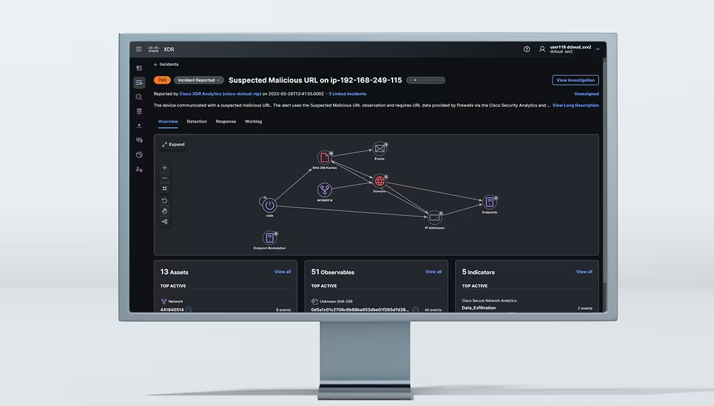
Task: Open dropdown next to asset 441840514
Action: point(188,310)
